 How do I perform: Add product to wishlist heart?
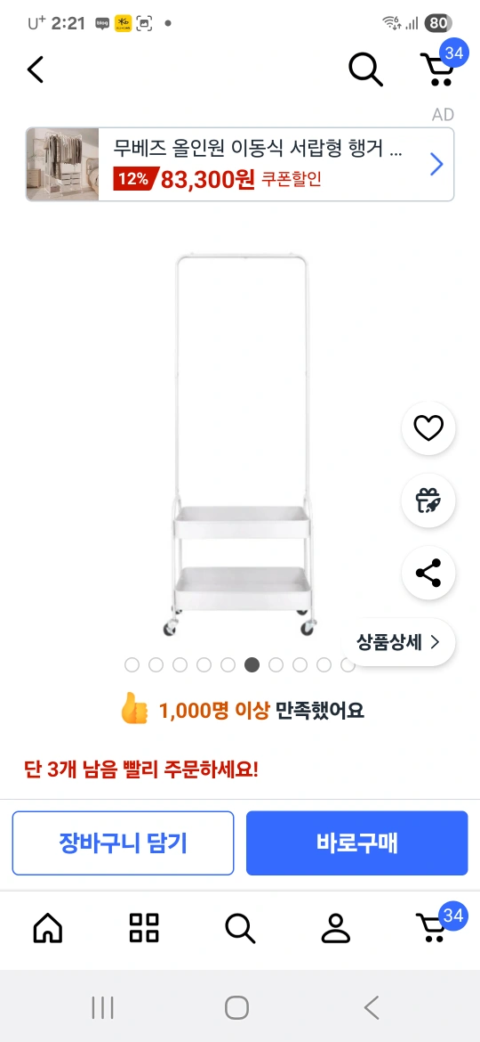click(428, 428)
